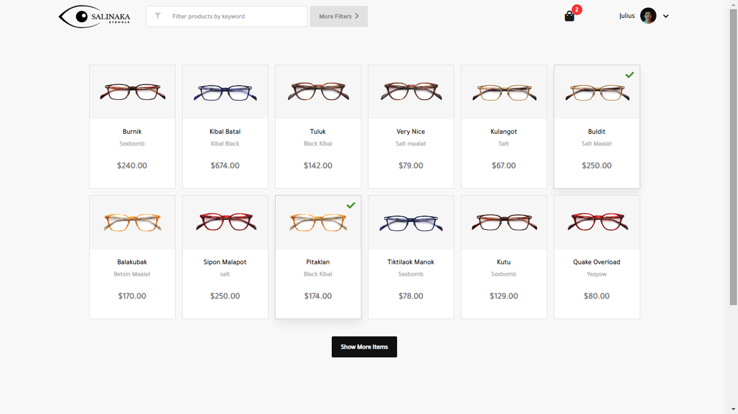
Task: Click Julius's profile avatar
Action: click(648, 16)
